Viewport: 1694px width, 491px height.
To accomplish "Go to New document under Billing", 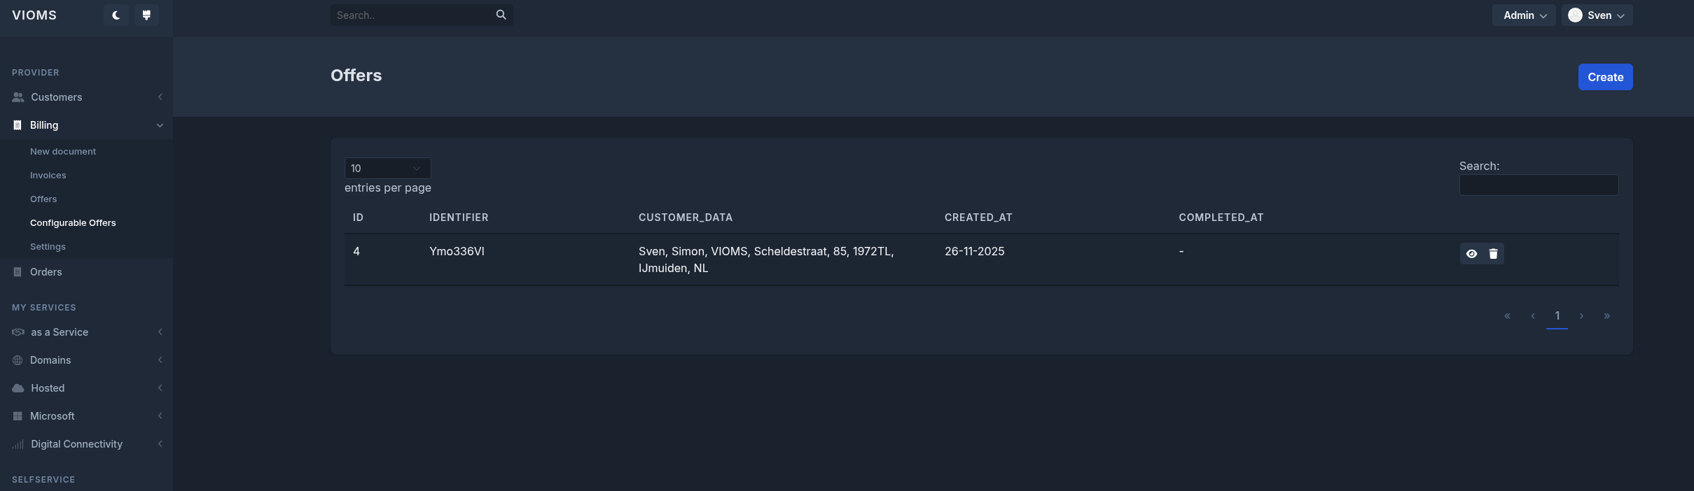I will [x=63, y=152].
